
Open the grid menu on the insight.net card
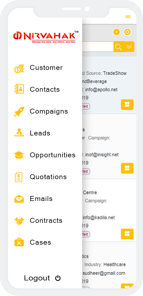pos(127,168)
